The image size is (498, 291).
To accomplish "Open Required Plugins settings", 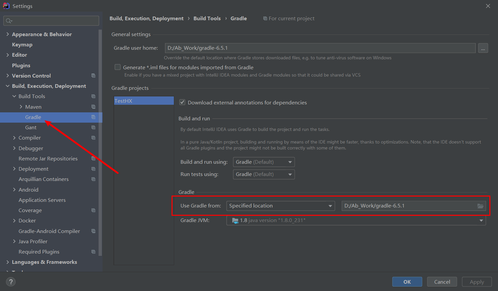I will pos(39,252).
